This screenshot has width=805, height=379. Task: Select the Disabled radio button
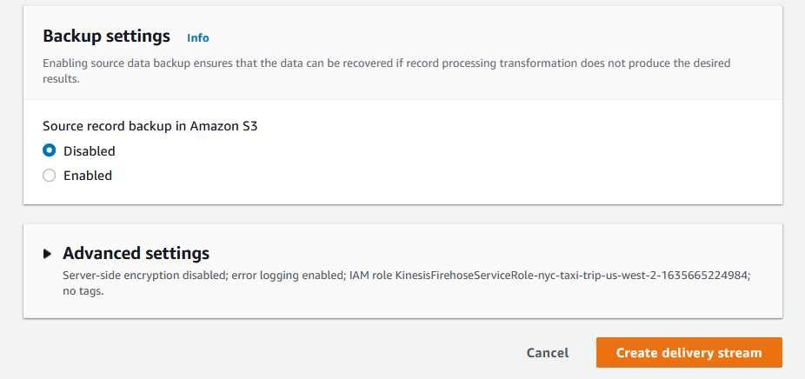50,150
